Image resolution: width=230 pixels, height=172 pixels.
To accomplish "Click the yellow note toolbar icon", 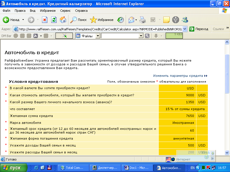I will (x=166, y=20).
